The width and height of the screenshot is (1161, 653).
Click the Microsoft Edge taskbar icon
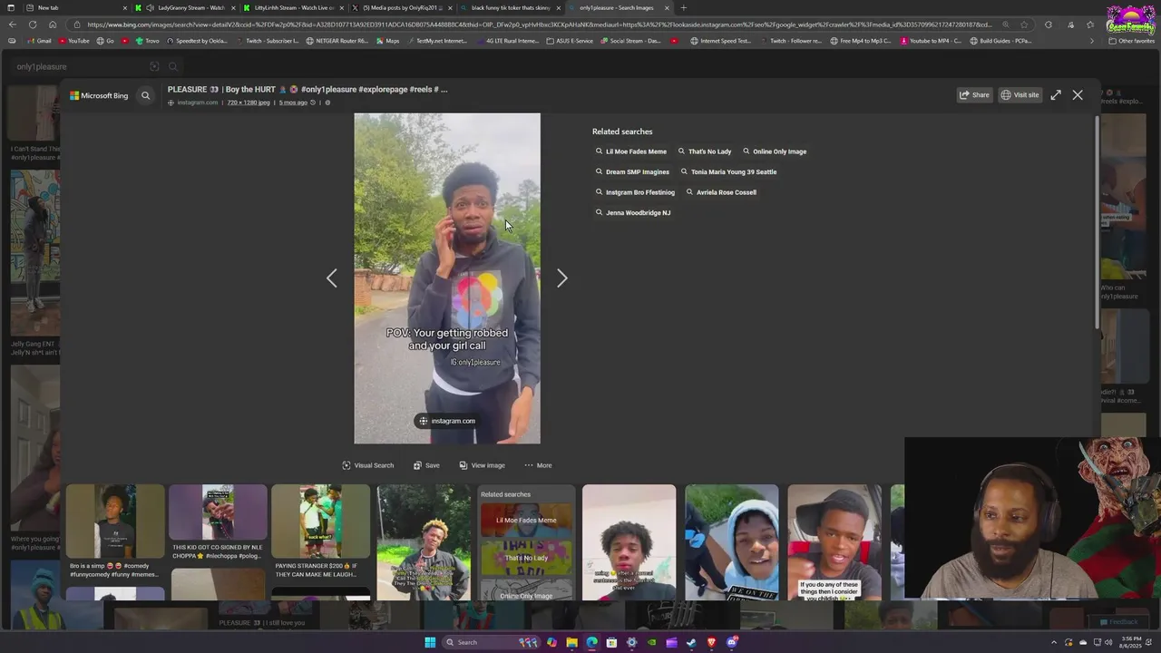coord(591,642)
